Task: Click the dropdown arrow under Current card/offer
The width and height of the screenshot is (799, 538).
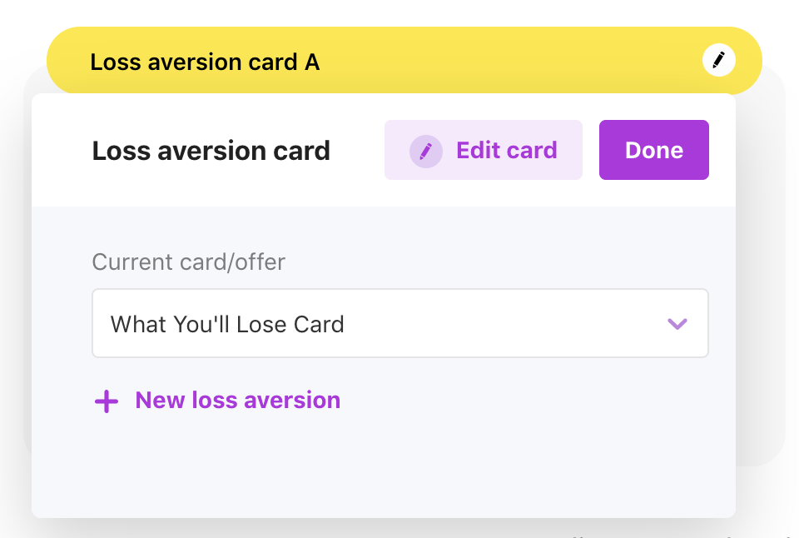Action: pyautogui.click(x=677, y=324)
